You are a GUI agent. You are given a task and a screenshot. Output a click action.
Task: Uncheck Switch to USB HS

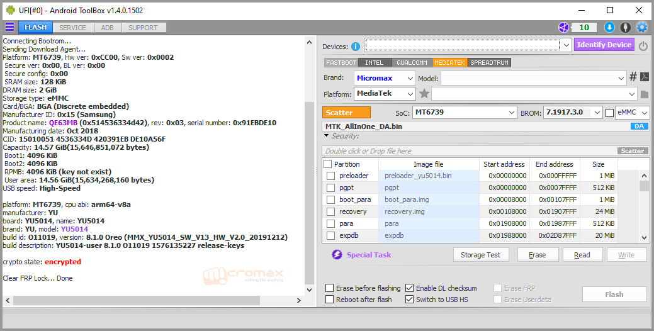[x=410, y=300]
